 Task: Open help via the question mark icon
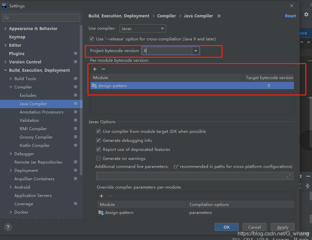8,227
